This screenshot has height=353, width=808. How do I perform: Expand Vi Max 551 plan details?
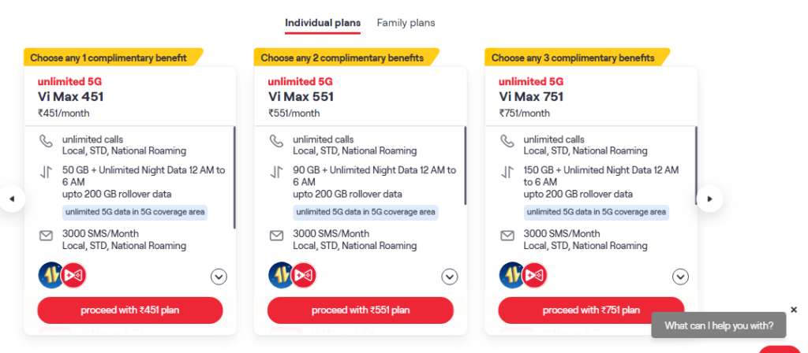click(x=449, y=277)
